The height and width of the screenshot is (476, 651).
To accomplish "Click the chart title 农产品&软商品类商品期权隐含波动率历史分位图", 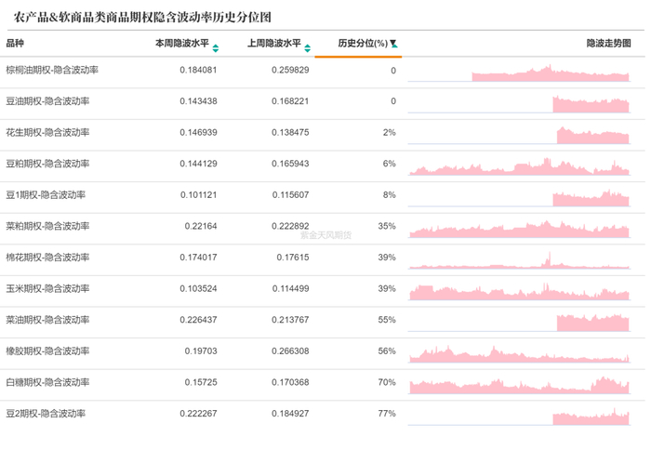I will [143, 18].
